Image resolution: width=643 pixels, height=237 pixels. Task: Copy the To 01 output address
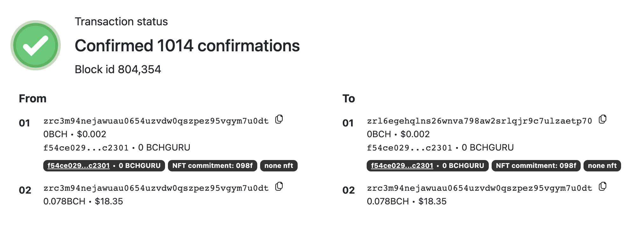[x=602, y=119]
